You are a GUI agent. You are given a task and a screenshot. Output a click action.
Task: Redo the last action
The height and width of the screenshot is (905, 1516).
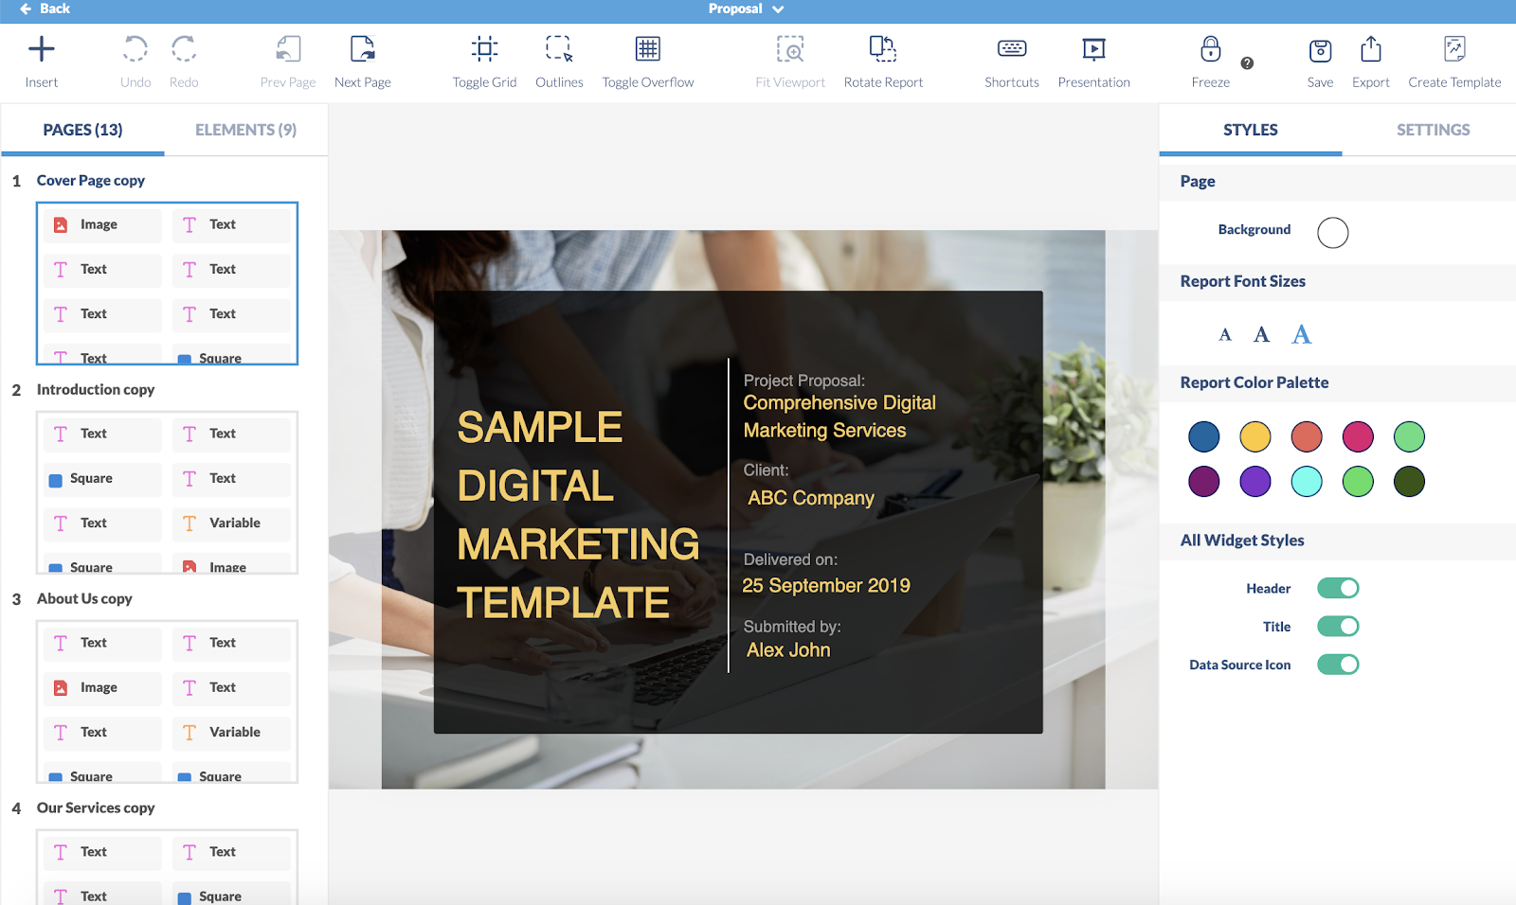pos(184,62)
